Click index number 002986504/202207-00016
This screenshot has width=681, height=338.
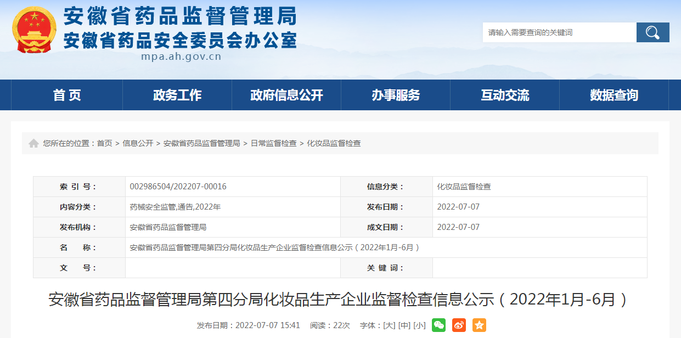pos(178,187)
